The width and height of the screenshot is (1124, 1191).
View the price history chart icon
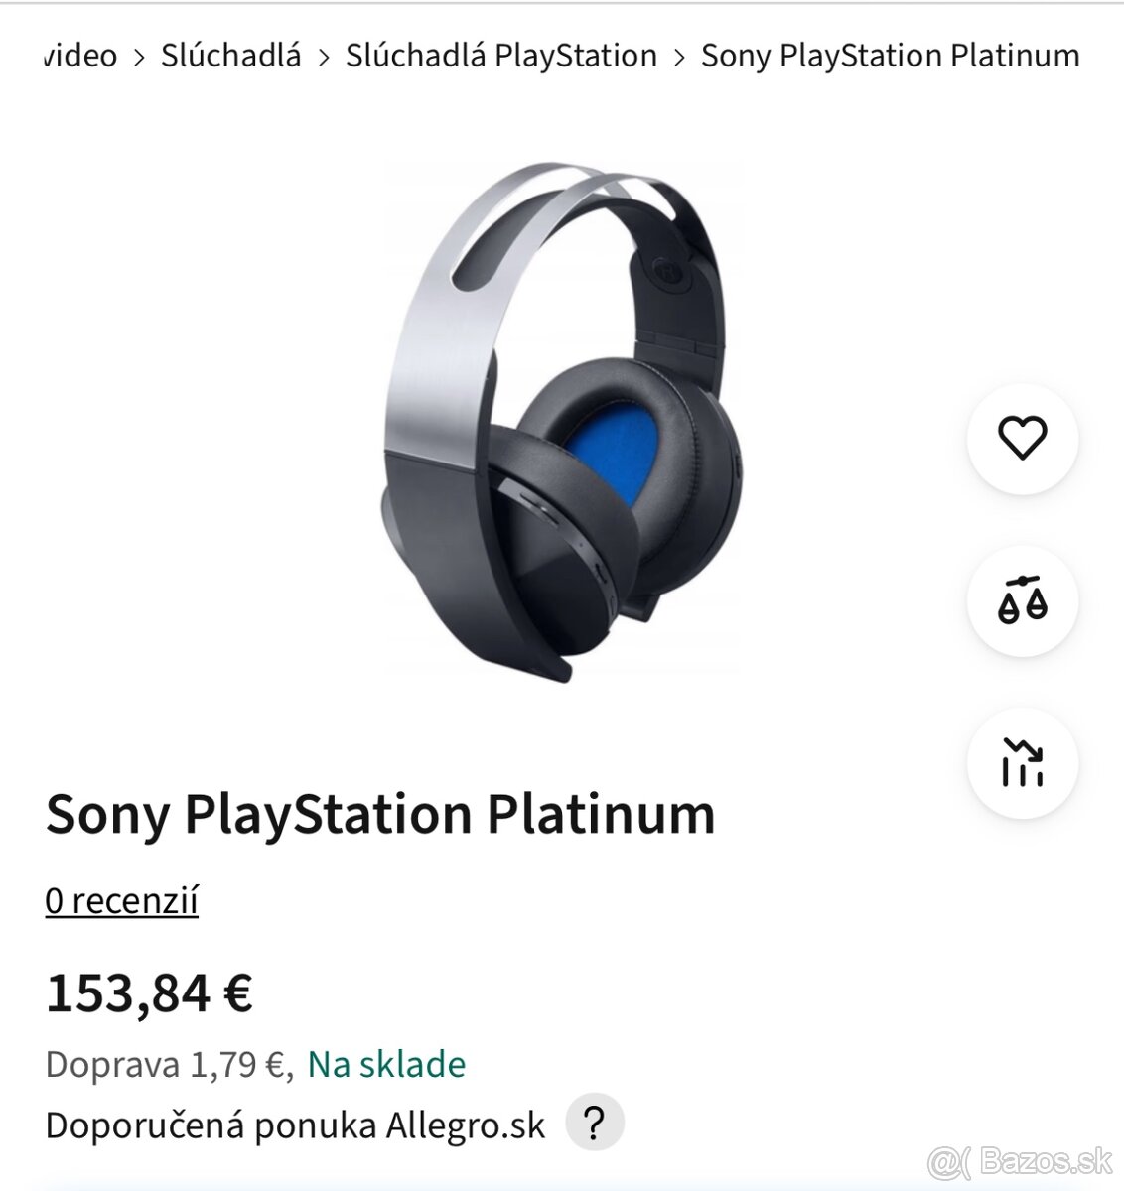pyautogui.click(x=1022, y=762)
